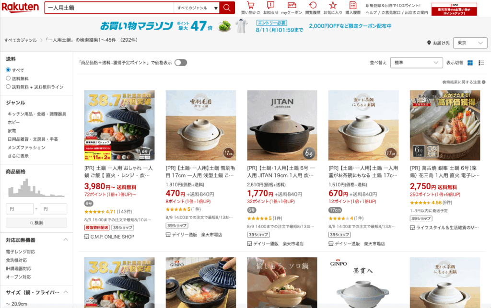
Task: Click the red search magnifier button
Action: pyautogui.click(x=227, y=8)
